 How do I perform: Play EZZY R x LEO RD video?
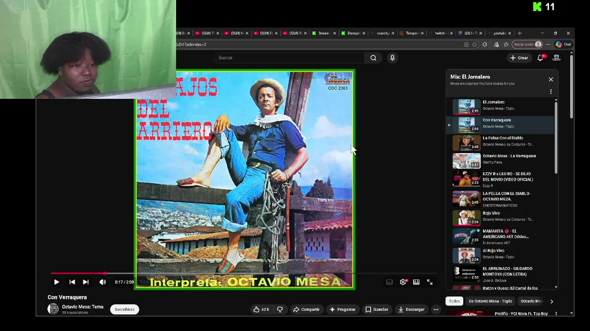pos(501,179)
